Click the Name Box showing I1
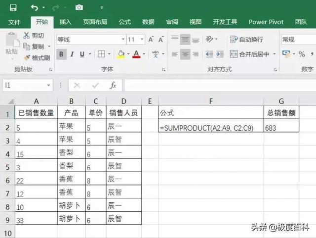The width and height of the screenshot is (316, 238). (x=24, y=85)
